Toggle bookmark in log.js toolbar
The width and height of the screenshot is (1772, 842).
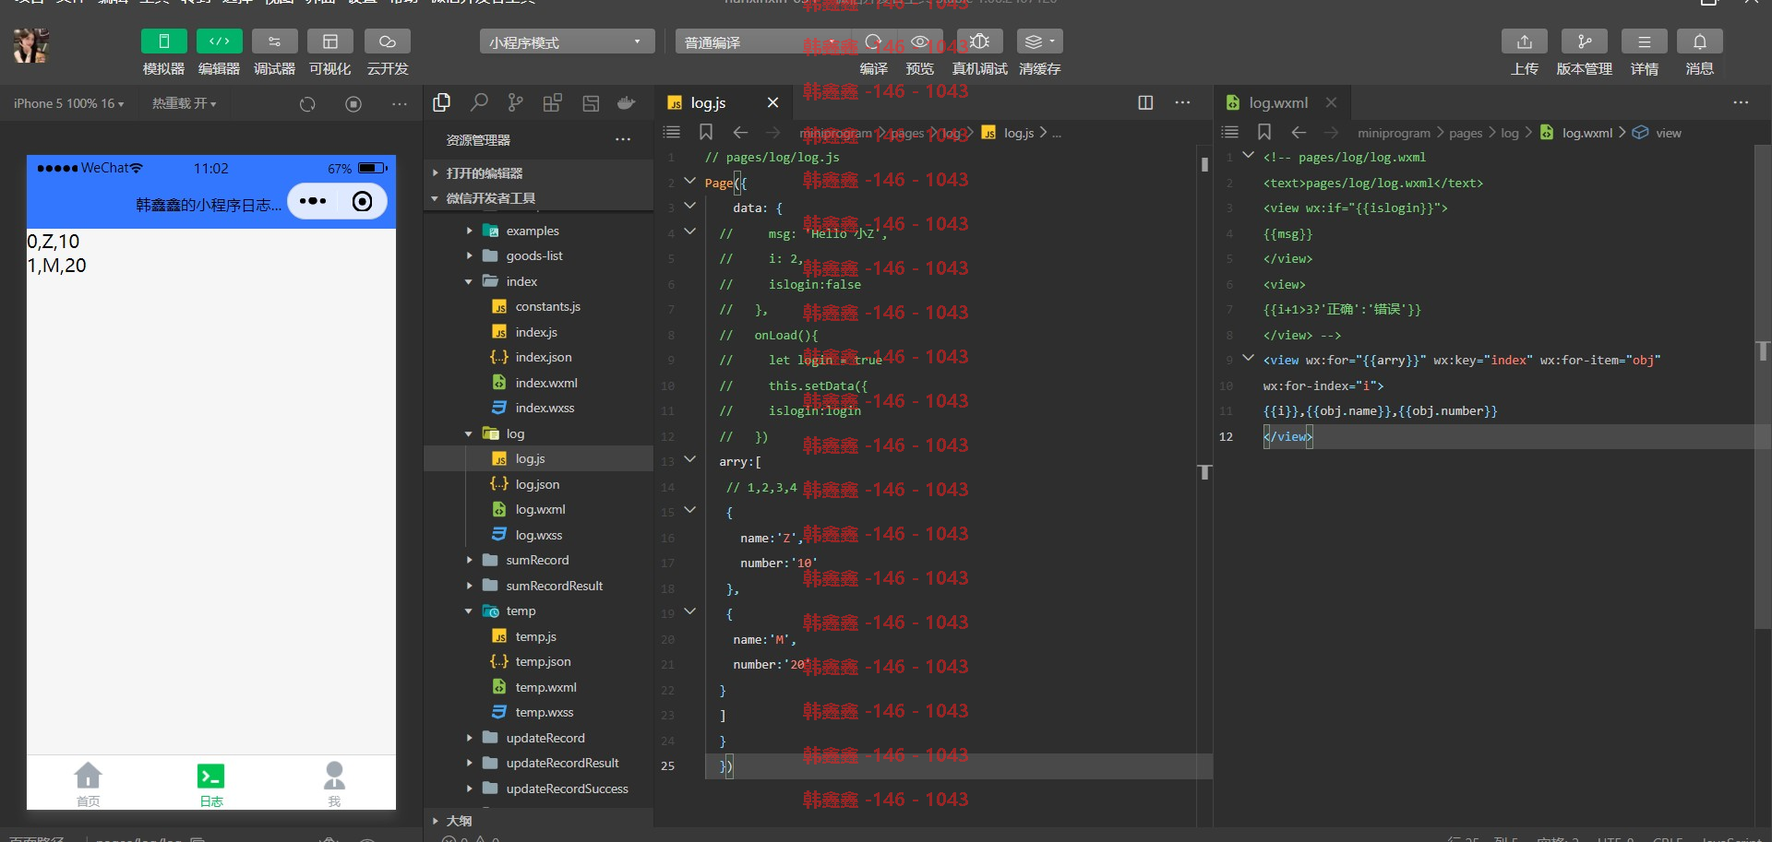coord(706,133)
